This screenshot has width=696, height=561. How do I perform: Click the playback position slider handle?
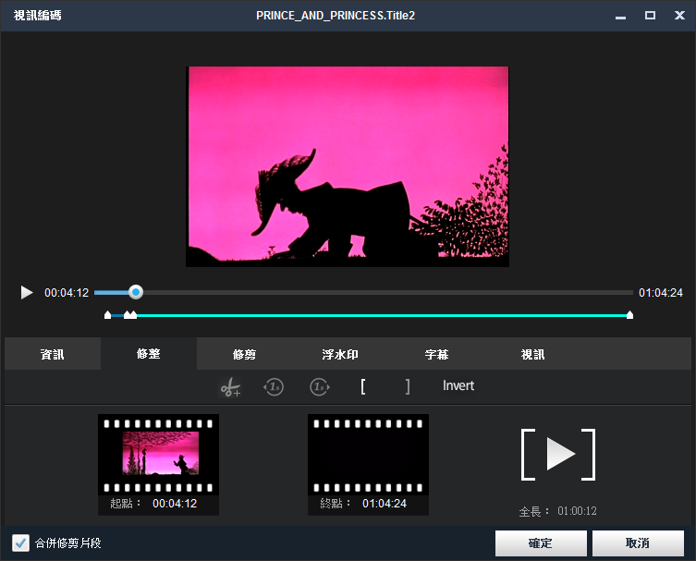[x=136, y=292]
